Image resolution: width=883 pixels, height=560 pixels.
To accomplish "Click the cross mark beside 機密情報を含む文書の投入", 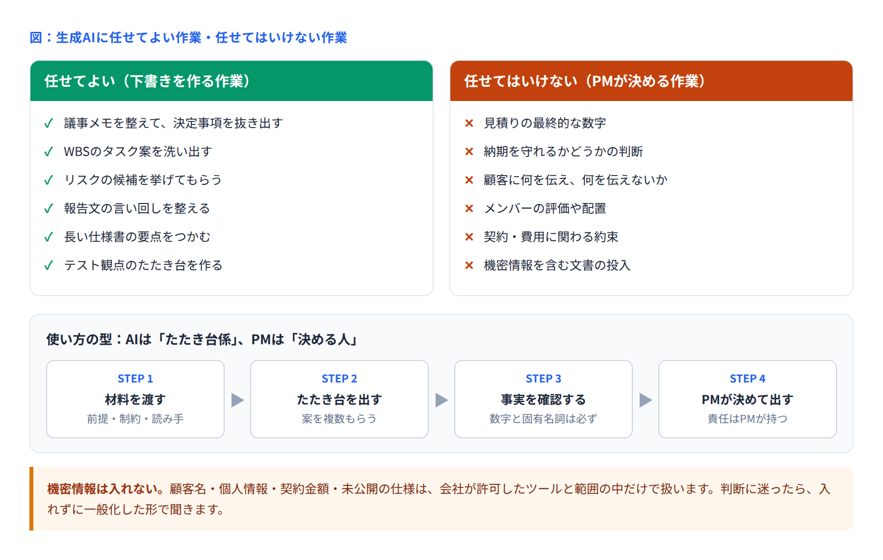I will pos(469,265).
